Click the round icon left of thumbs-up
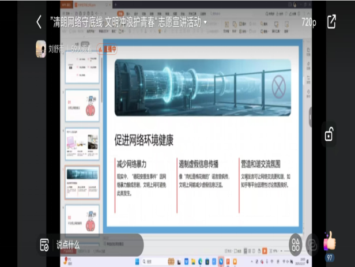Viewport: 355px width, 267px height. tap(312, 243)
